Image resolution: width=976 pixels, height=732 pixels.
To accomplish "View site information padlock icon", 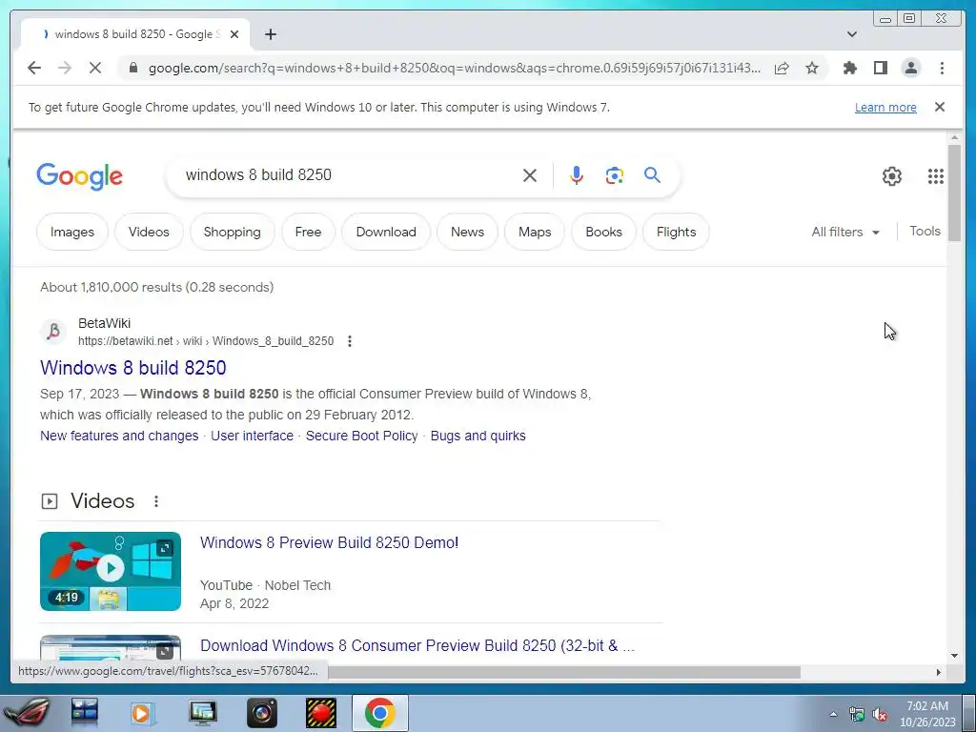I will pos(132,68).
